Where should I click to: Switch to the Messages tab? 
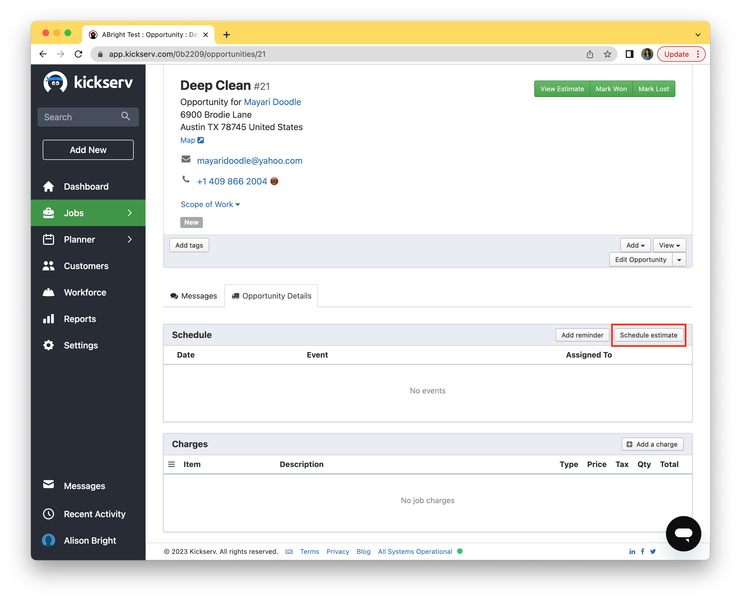pos(194,296)
